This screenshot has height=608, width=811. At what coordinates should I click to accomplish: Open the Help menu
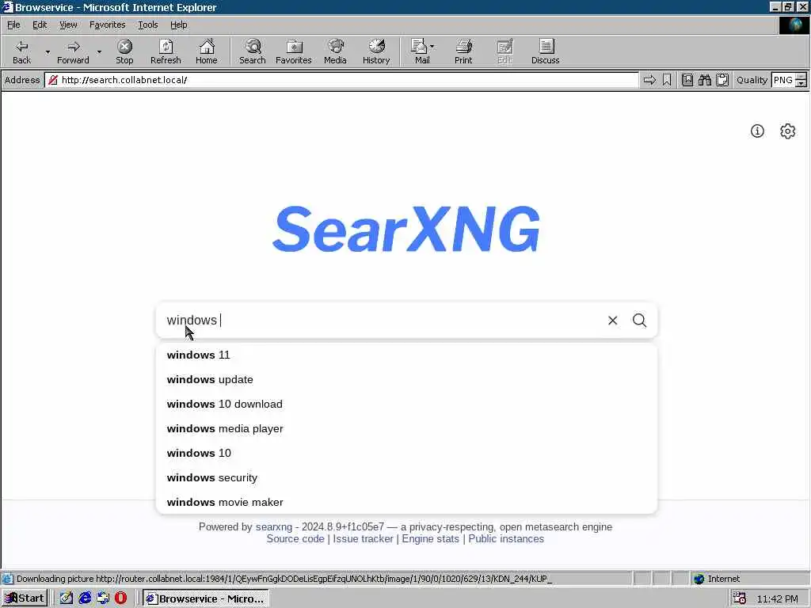point(178,25)
